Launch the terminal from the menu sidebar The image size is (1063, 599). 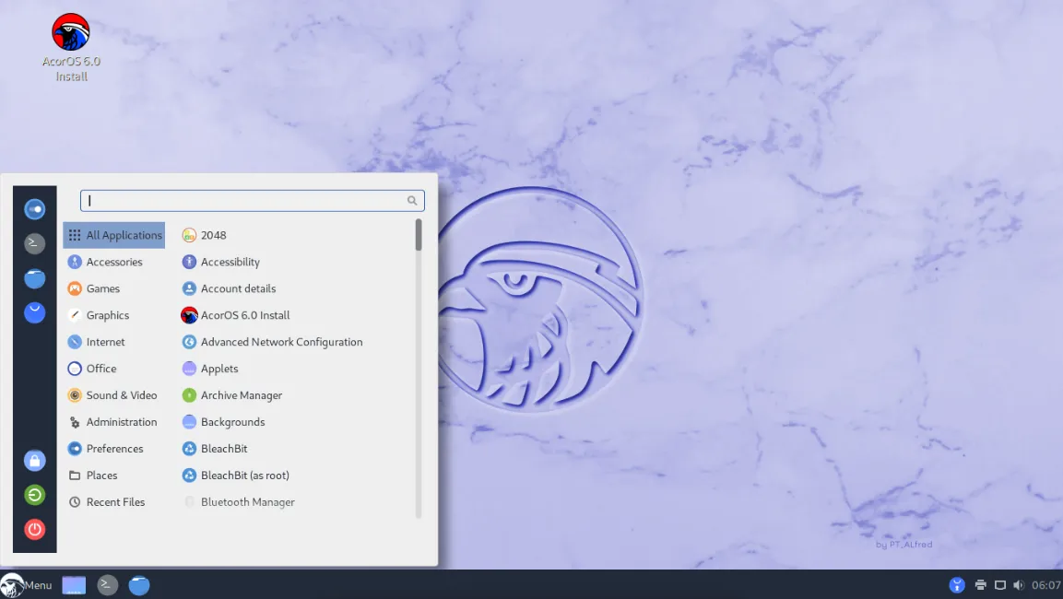(x=35, y=243)
